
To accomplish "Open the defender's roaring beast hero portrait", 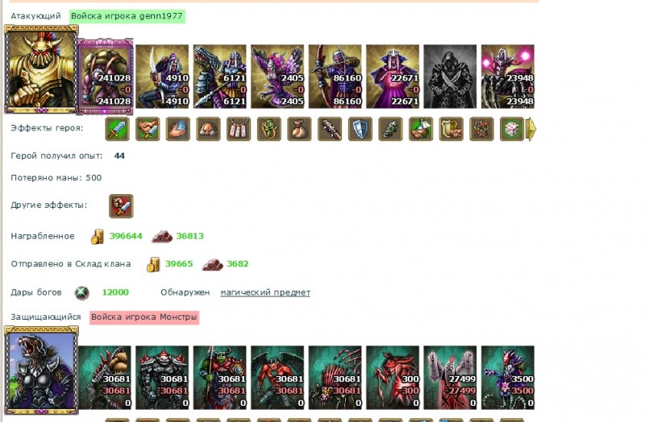I will point(41,370).
